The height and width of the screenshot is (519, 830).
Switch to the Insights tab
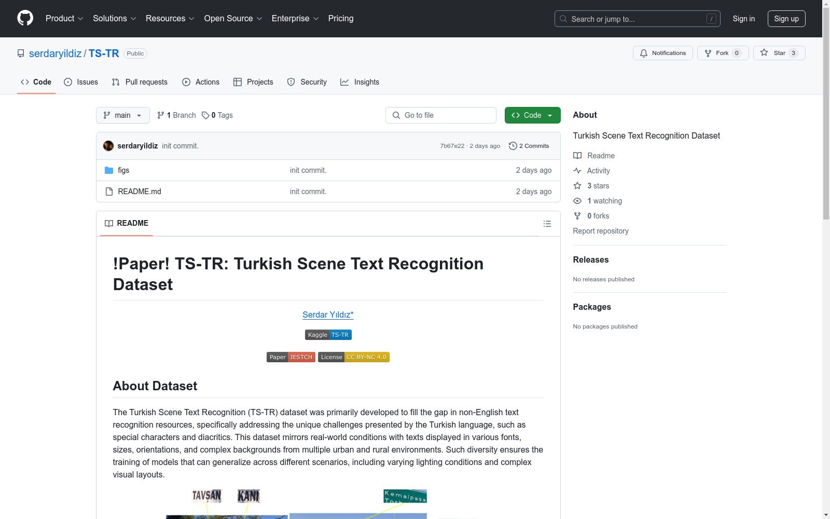click(359, 82)
